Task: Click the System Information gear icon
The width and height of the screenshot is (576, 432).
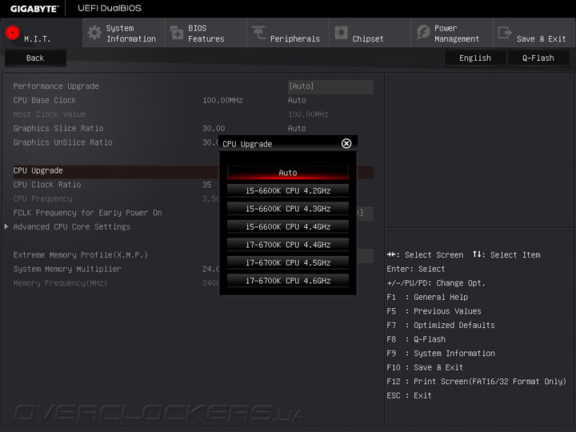Action: 94,33
